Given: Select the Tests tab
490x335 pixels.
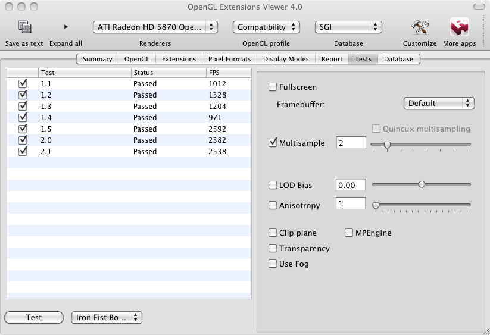Looking at the screenshot, I should coord(363,59).
